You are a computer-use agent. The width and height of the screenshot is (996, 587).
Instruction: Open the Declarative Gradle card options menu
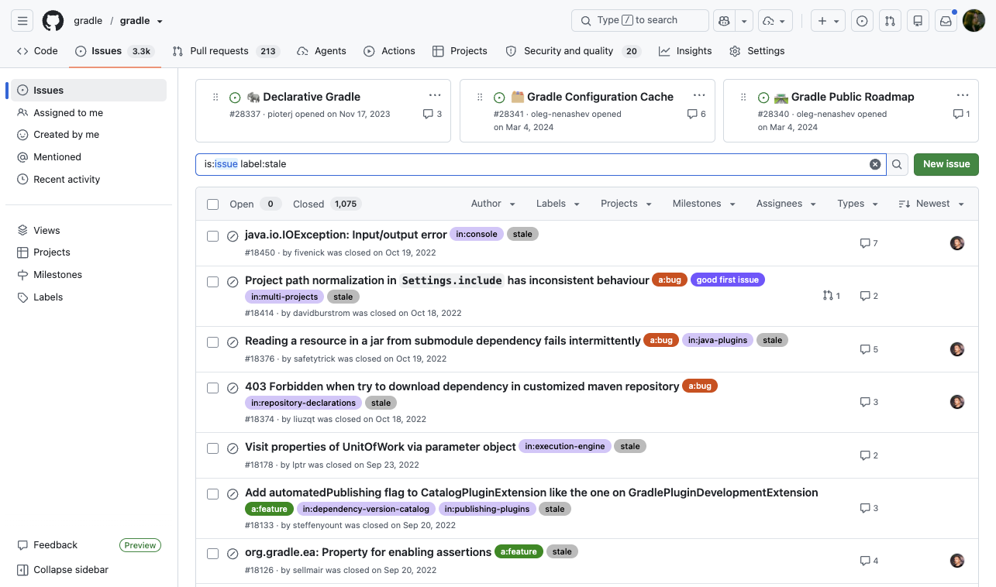(435, 96)
